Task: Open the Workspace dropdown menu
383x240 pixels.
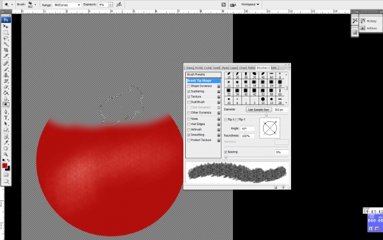Action: pos(250,4)
